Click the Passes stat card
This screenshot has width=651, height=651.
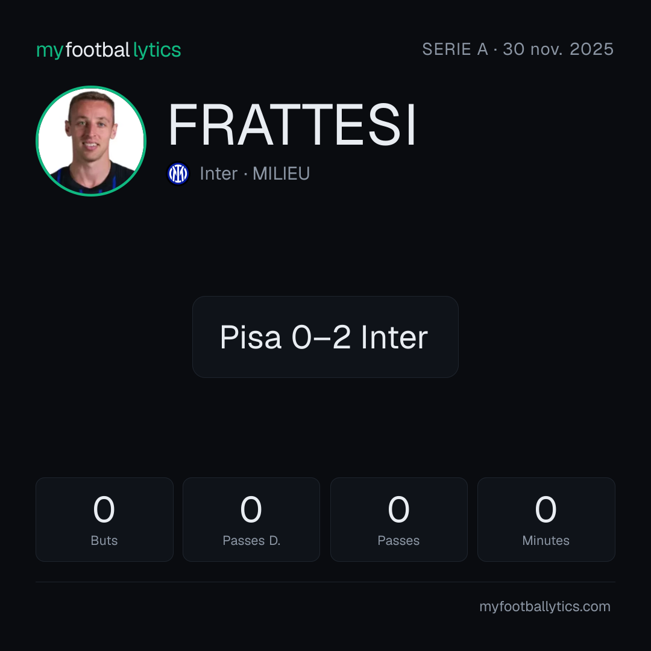tap(398, 520)
